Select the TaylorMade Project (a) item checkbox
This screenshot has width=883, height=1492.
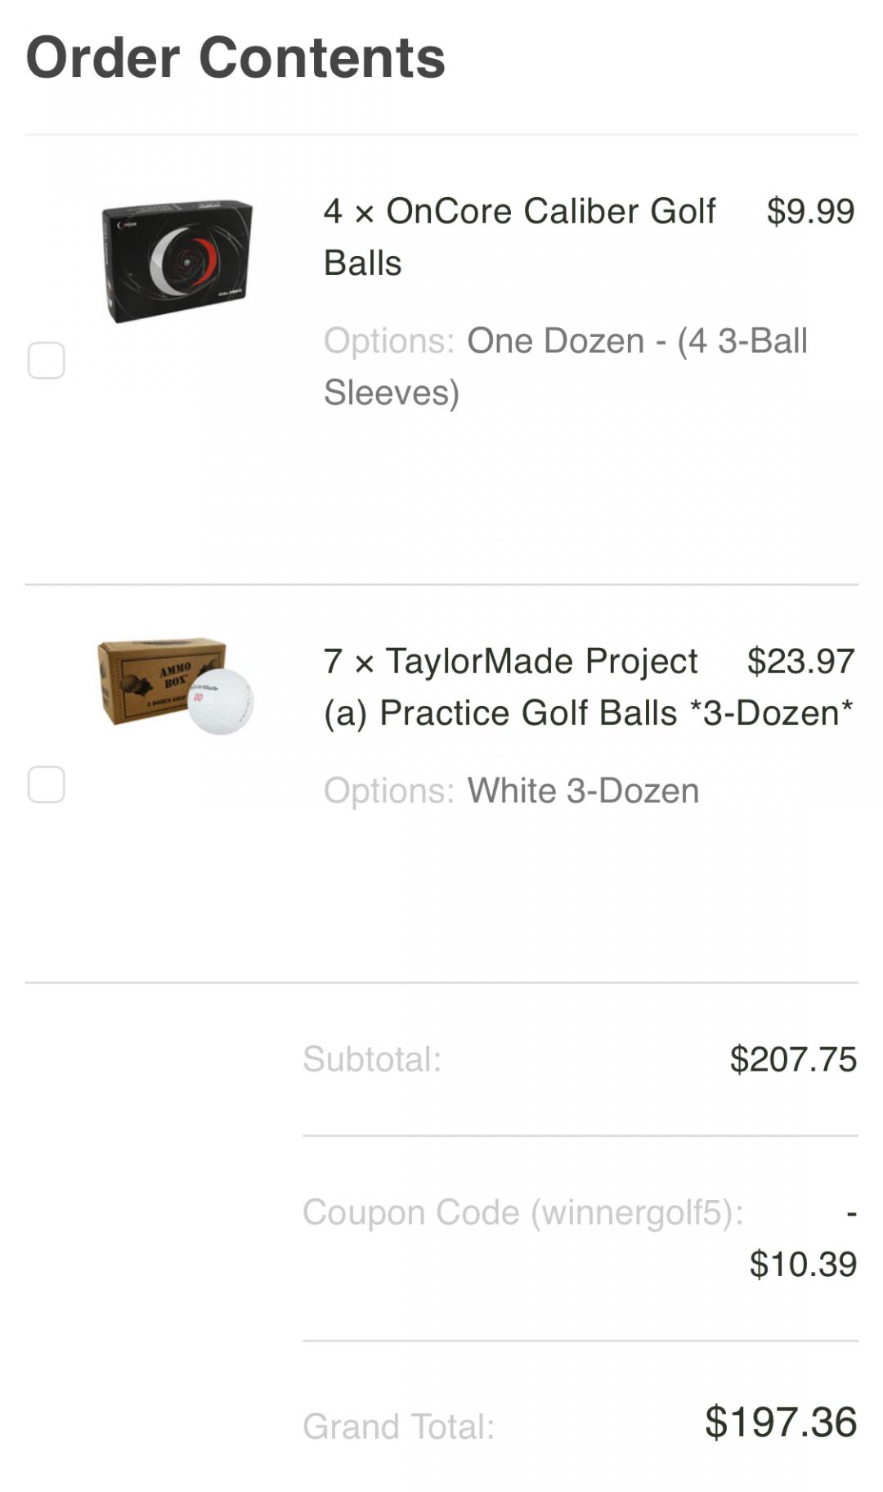pos(47,784)
